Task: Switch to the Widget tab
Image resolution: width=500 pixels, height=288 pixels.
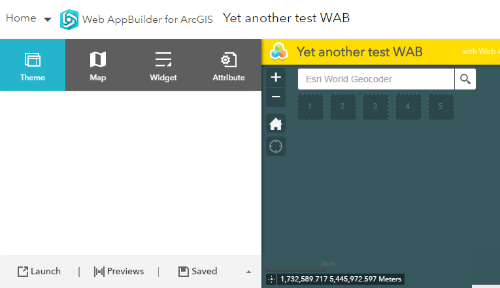Action: (163, 65)
